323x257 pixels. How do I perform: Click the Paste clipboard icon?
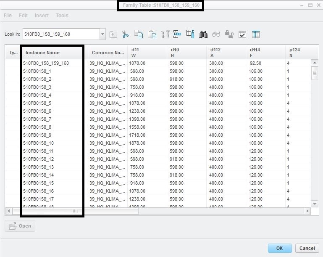pos(152,34)
